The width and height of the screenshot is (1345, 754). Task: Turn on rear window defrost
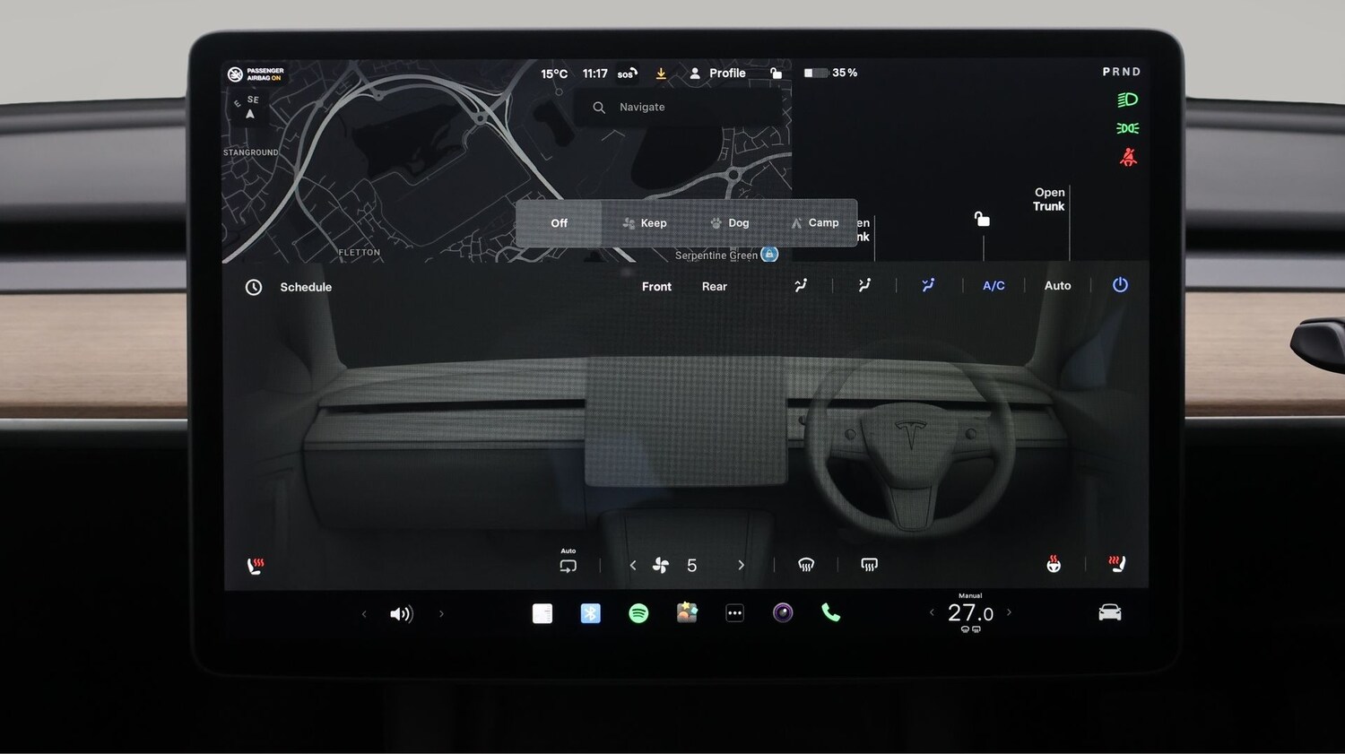867,564
